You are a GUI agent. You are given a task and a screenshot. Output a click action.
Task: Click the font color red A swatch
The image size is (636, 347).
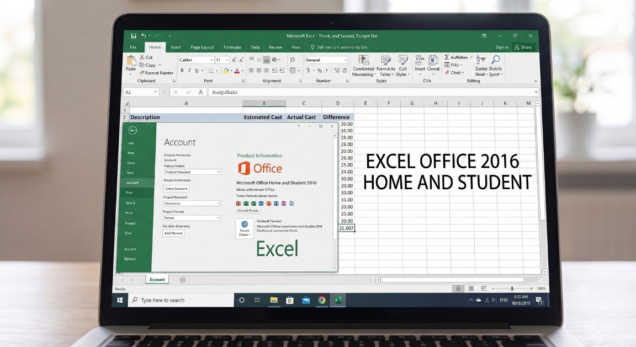[237, 71]
